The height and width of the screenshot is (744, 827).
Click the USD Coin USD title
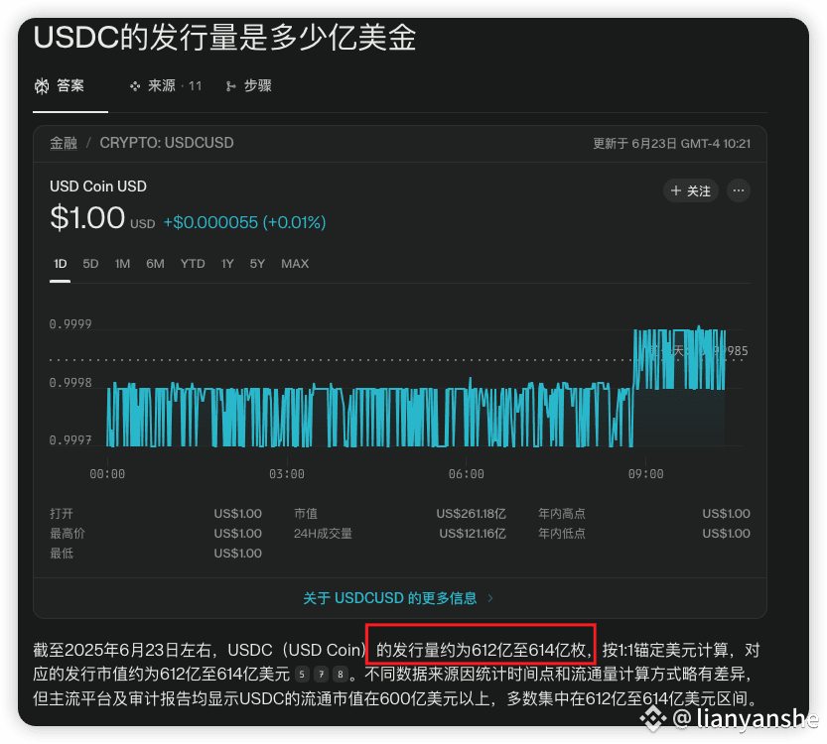coord(98,186)
